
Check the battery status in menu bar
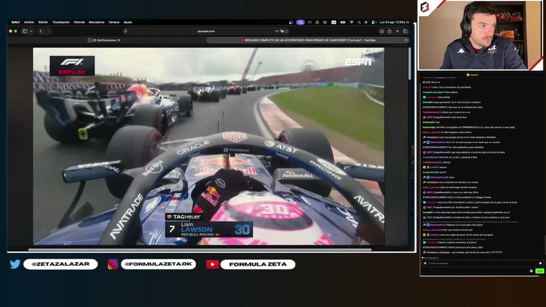tap(343, 22)
